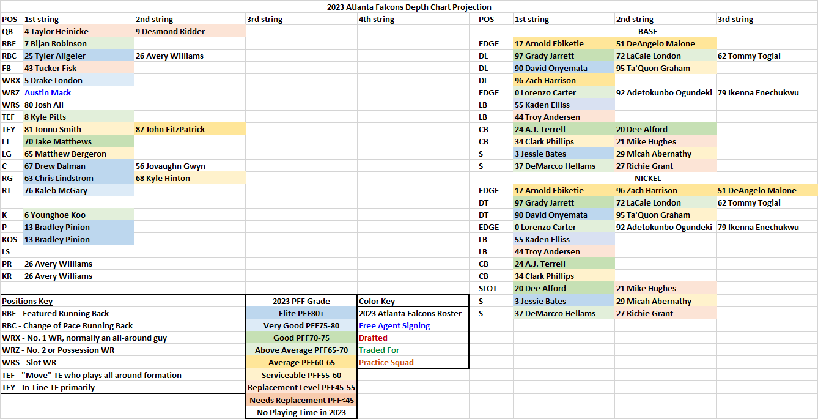Select the TEY - In-Line TE primarily entry
Viewport: 818px width, 419px height.
[x=48, y=387]
